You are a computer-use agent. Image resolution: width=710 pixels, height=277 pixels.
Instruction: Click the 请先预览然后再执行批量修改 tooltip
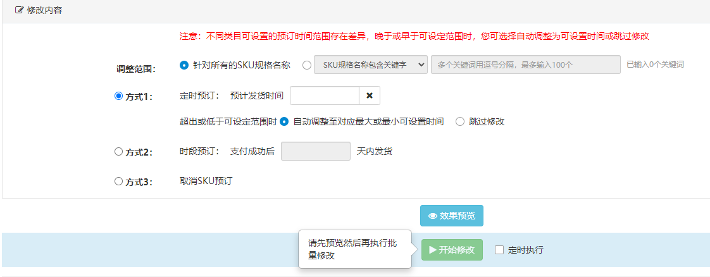[x=355, y=249]
